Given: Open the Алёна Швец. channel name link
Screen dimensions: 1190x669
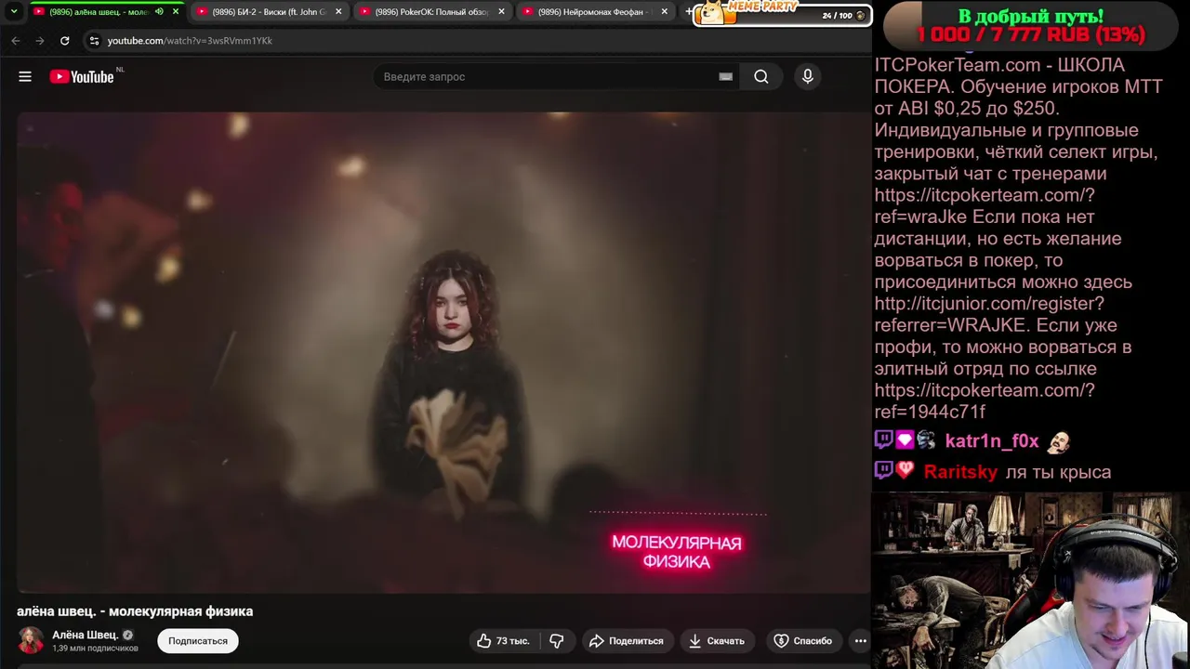Looking at the screenshot, I should [x=86, y=635].
